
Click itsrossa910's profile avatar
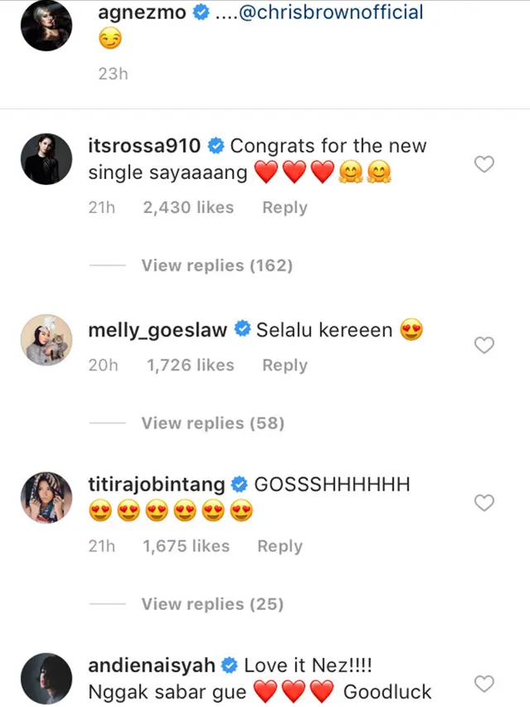pyautogui.click(x=46, y=159)
